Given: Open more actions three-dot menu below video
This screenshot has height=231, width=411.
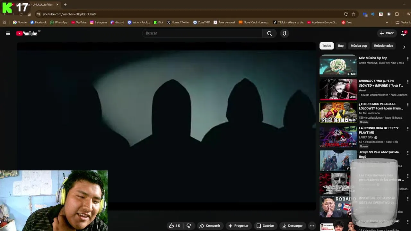Looking at the screenshot, I should pyautogui.click(x=312, y=226).
